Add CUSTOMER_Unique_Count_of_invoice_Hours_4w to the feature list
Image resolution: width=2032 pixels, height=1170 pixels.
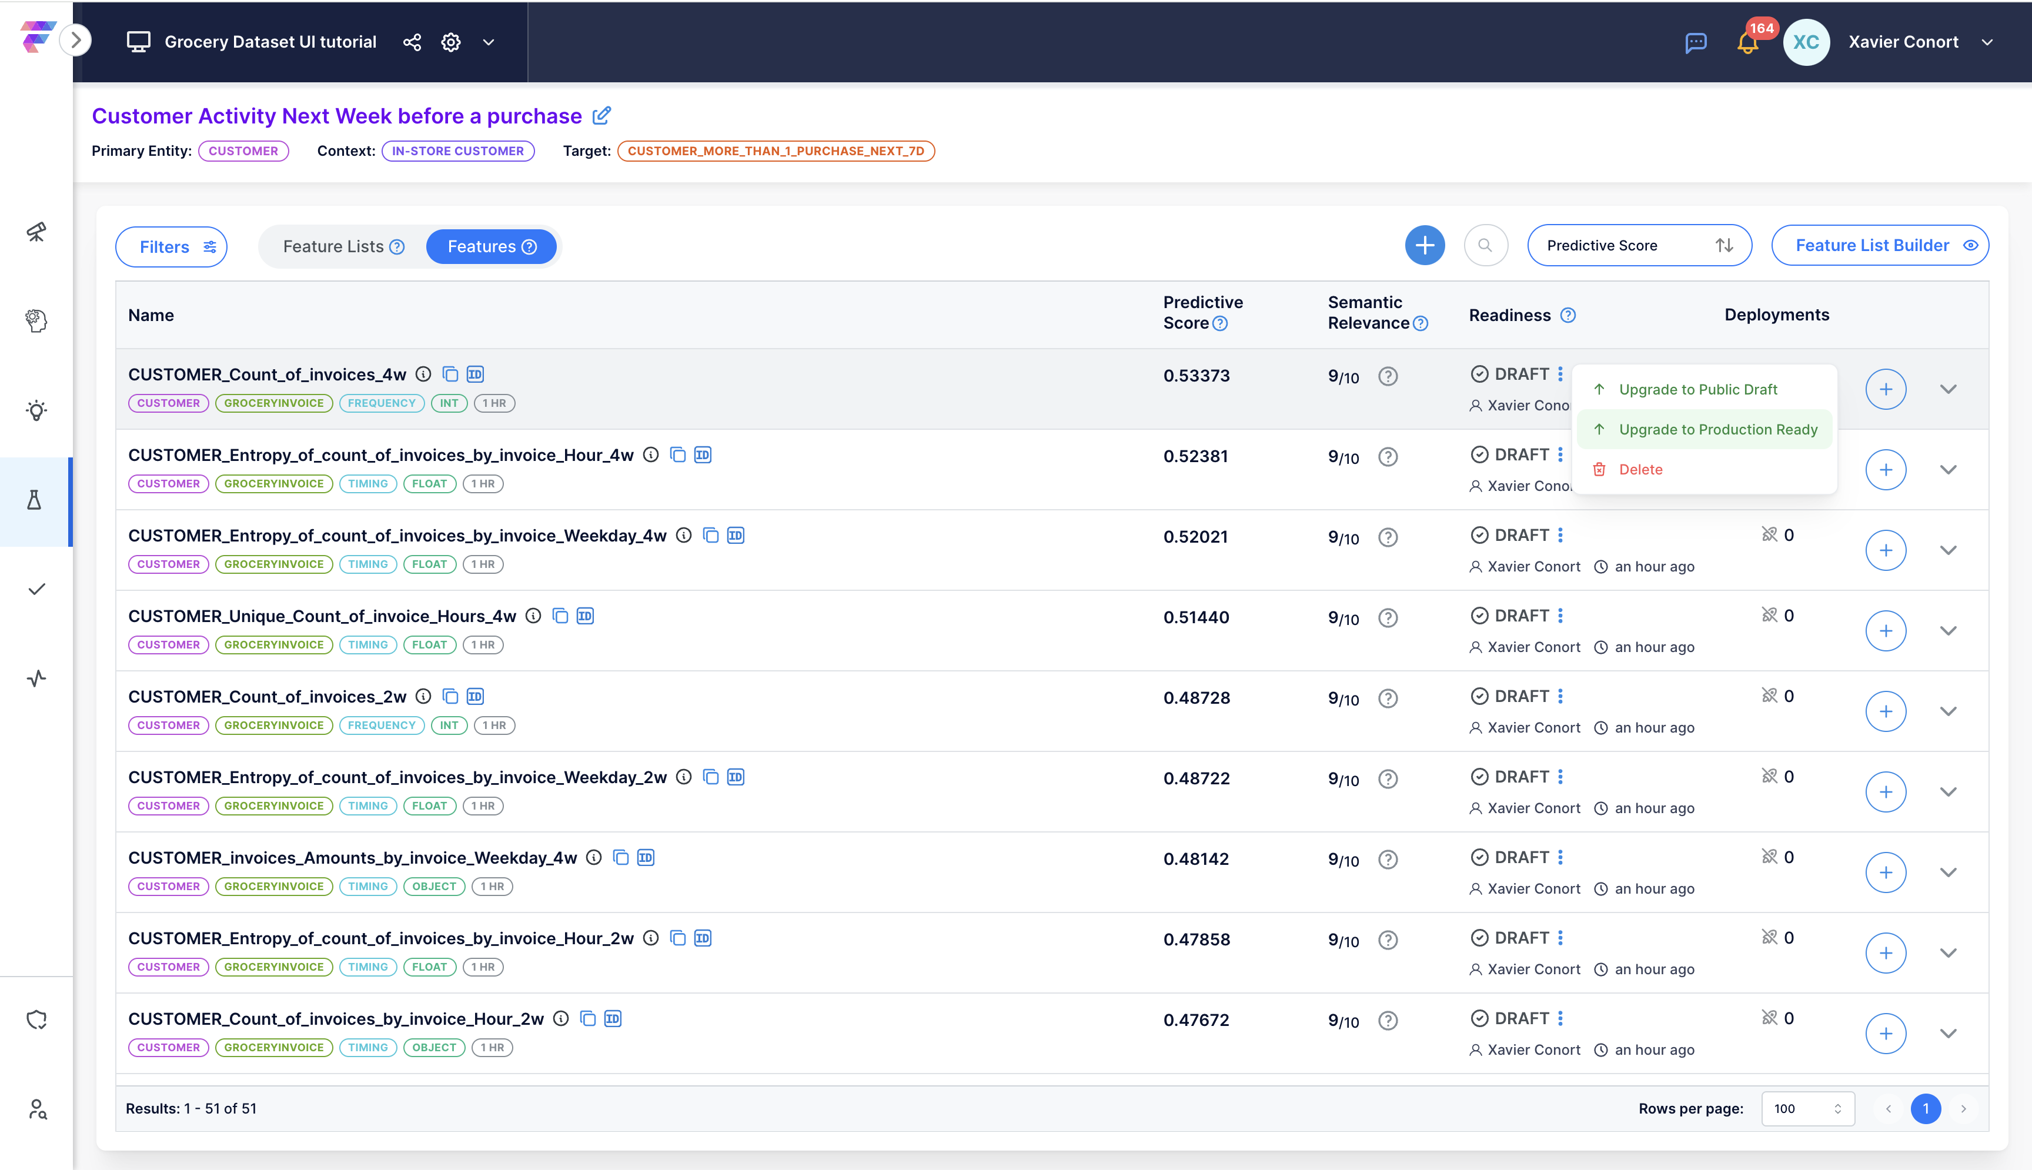tap(1885, 631)
